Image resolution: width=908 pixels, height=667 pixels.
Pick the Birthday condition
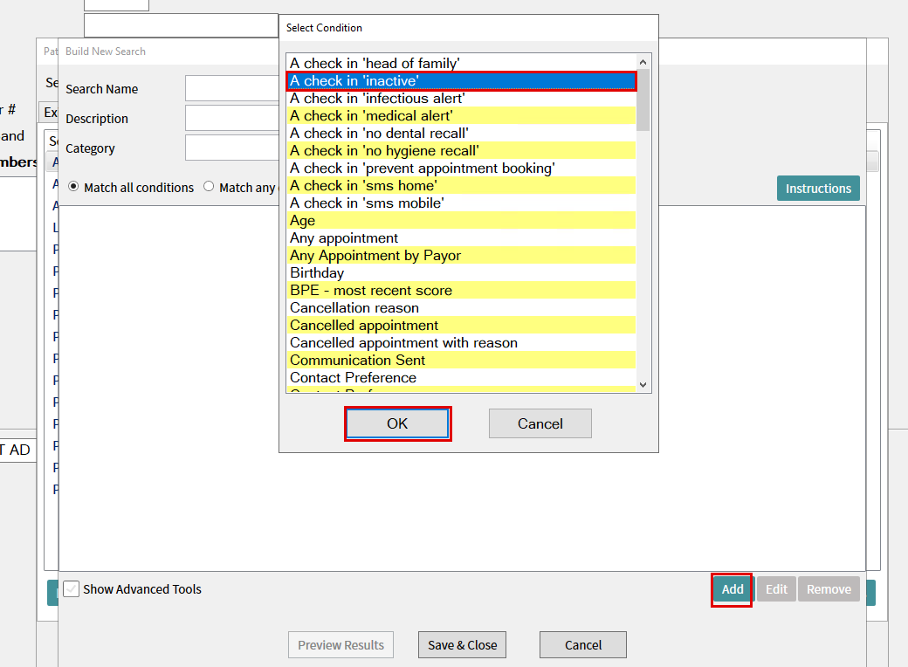pos(462,272)
